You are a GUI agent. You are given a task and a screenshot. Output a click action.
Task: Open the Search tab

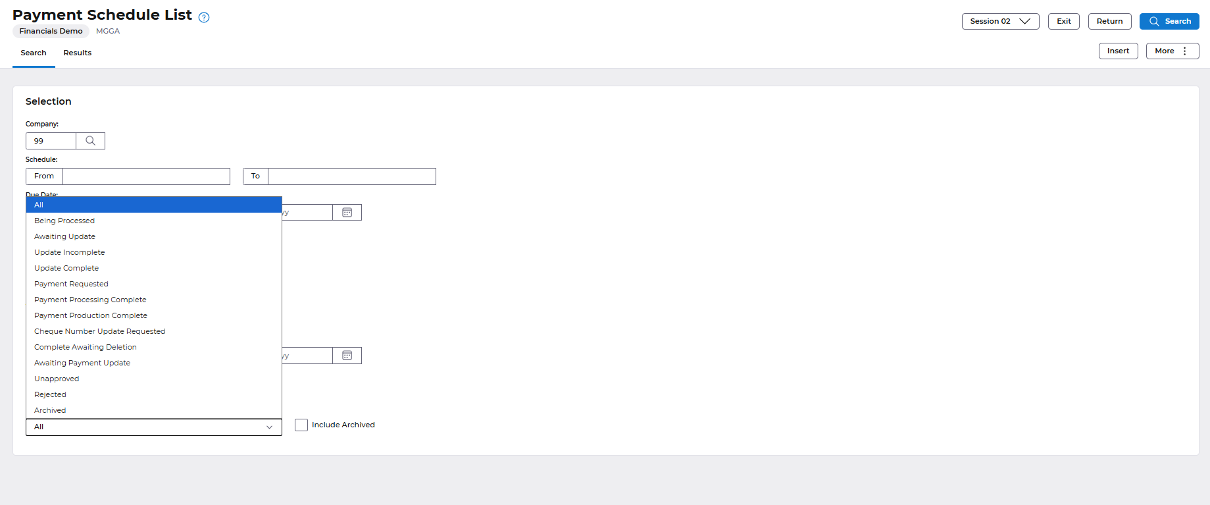coord(34,53)
